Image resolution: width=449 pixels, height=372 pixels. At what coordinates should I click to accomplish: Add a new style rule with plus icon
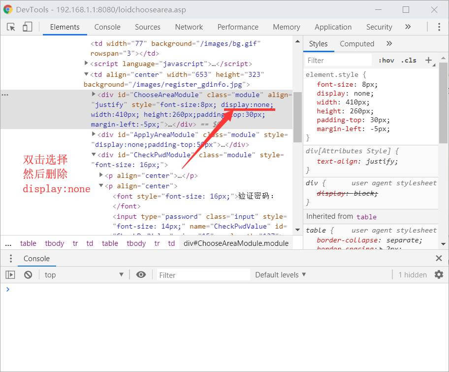(x=428, y=60)
